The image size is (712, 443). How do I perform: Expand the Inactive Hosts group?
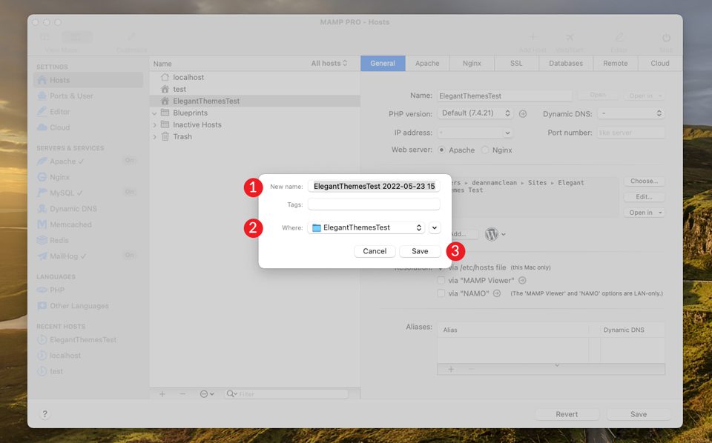pyautogui.click(x=155, y=124)
